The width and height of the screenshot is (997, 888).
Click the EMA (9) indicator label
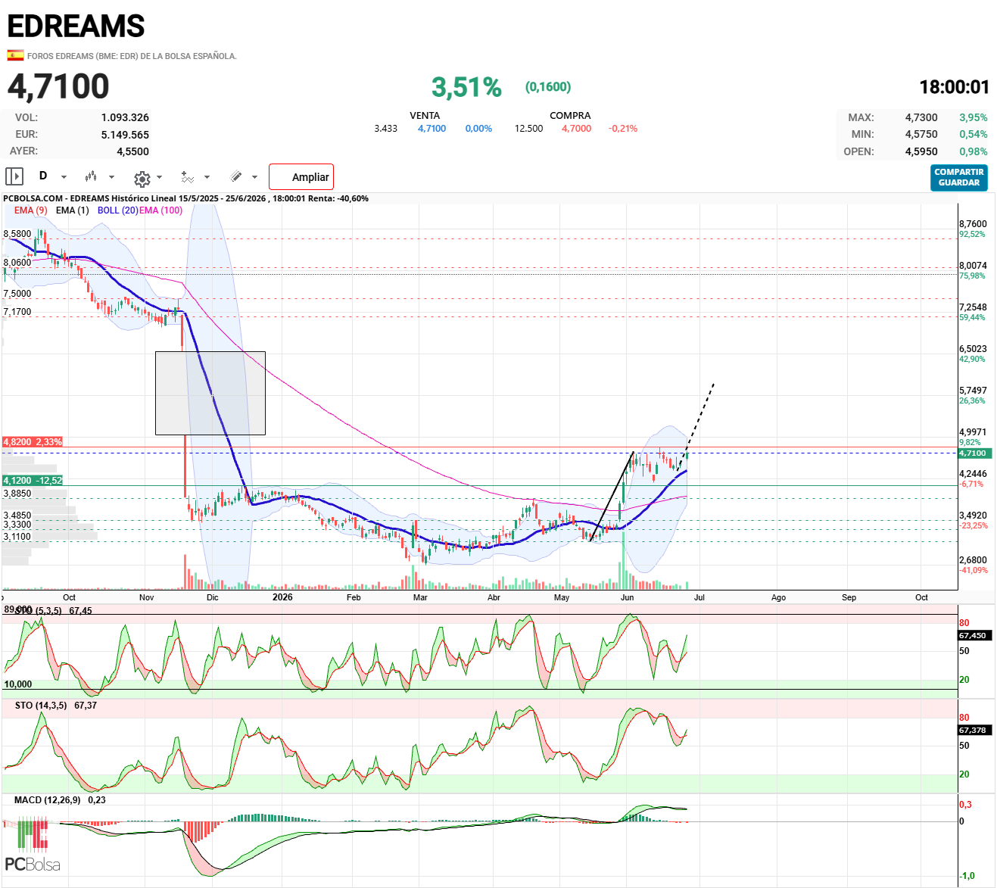tap(30, 210)
